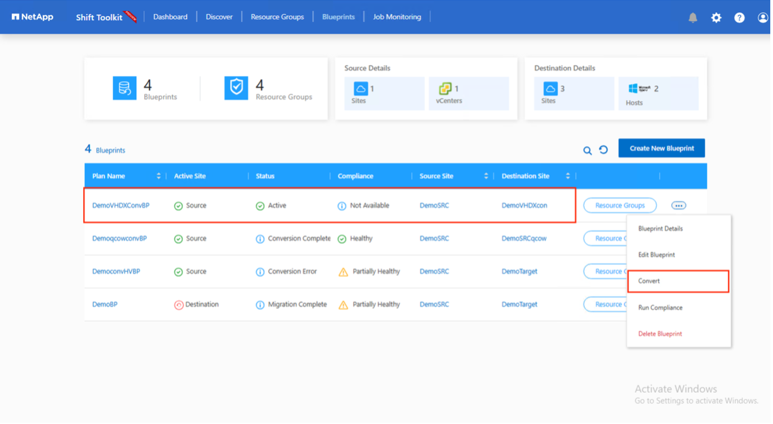Screen dimensions: 773x424
Task: Choose Delete Blueprint in the menu
Action: [x=660, y=334]
